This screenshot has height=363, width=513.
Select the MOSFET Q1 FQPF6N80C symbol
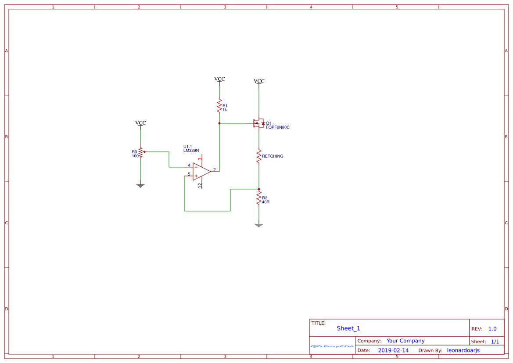258,124
